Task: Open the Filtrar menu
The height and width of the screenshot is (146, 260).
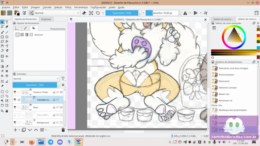Action: (x=68, y=7)
